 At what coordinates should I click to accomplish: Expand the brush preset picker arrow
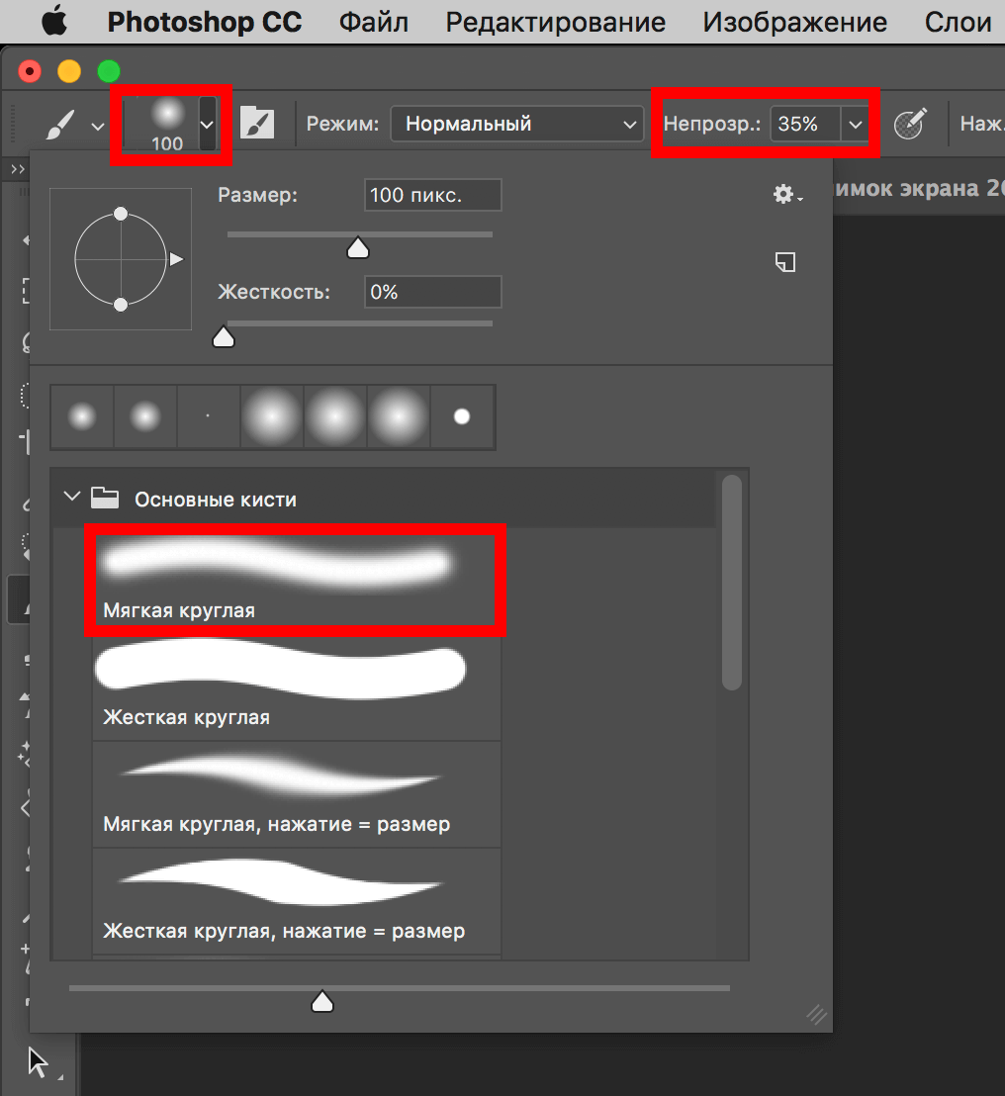207,125
